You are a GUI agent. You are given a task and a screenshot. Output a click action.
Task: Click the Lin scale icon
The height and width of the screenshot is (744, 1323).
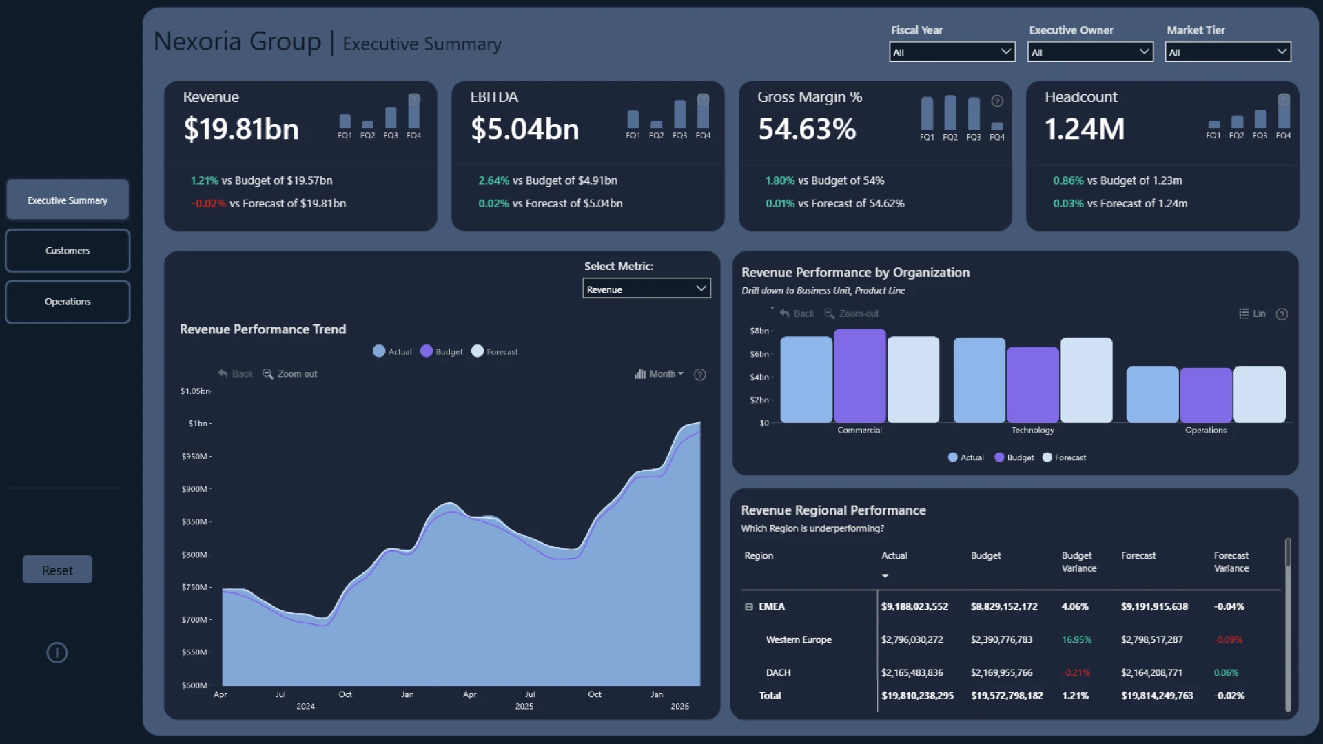point(1244,313)
